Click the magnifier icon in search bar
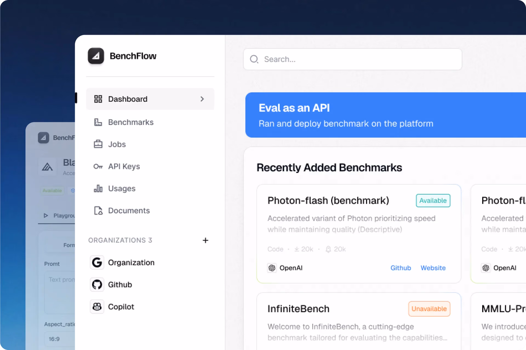The width and height of the screenshot is (526, 350). point(254,59)
